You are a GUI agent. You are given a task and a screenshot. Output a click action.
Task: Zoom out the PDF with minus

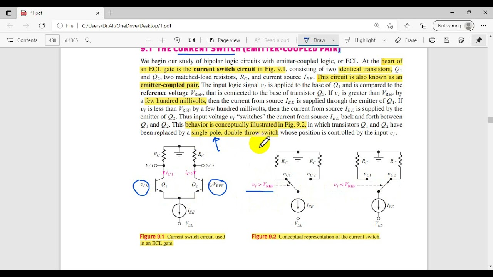(148, 40)
